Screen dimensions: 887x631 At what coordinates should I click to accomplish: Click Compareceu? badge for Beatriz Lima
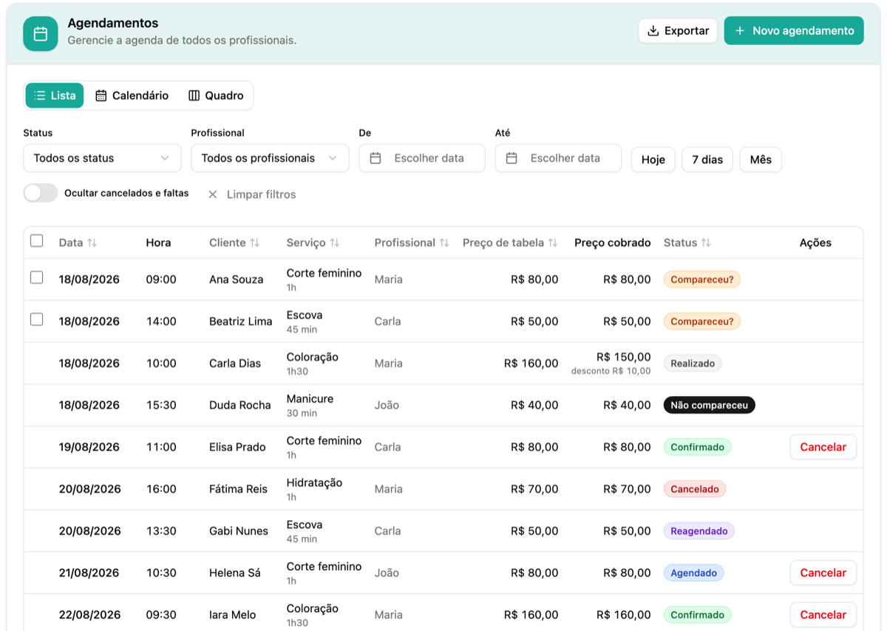click(x=702, y=321)
